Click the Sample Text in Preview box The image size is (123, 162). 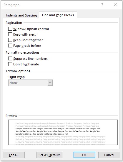[x=58, y=131]
